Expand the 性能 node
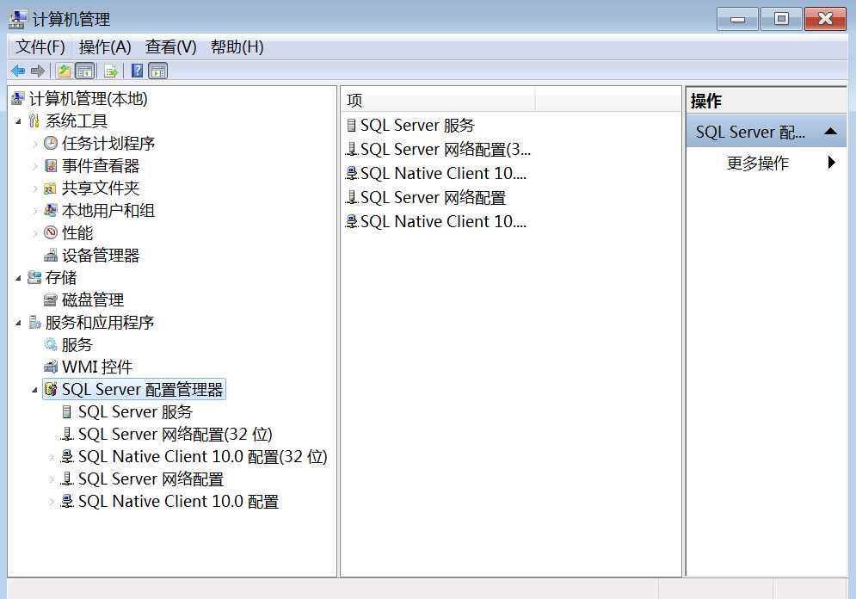The height and width of the screenshot is (599, 856). tap(35, 233)
